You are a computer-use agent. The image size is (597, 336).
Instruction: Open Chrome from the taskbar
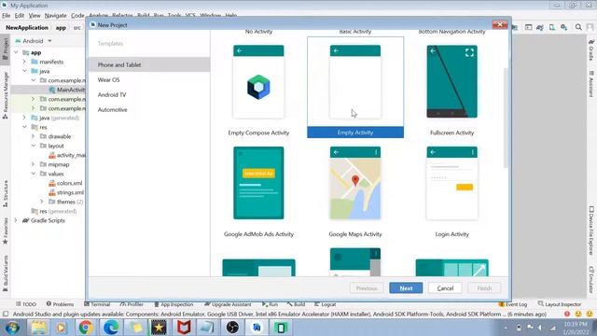[x=86, y=328]
